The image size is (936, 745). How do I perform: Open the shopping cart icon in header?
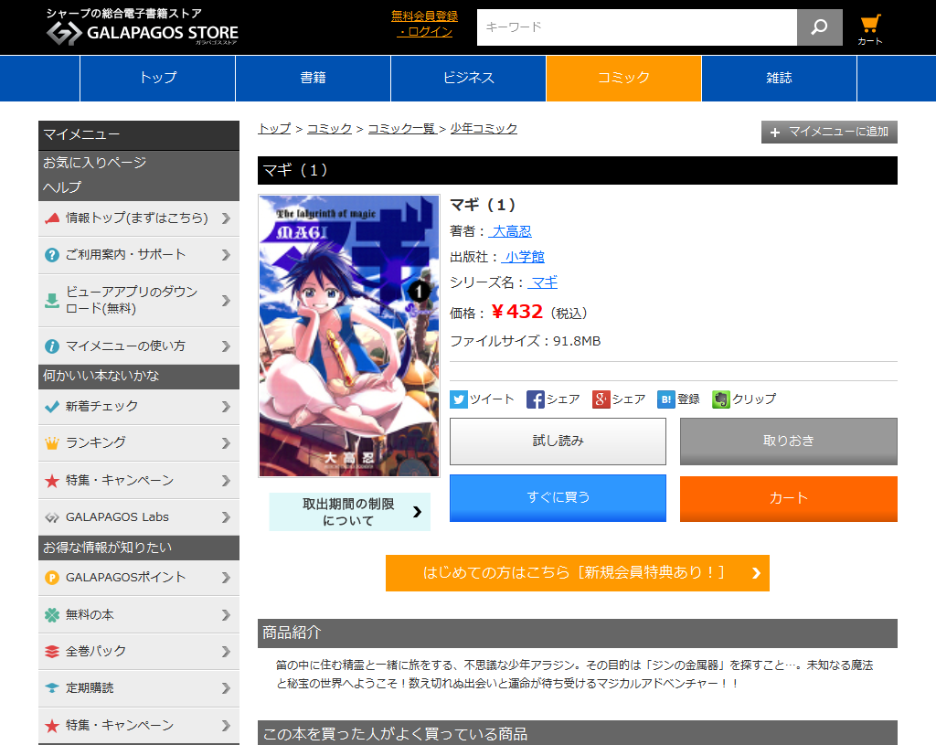tap(870, 29)
